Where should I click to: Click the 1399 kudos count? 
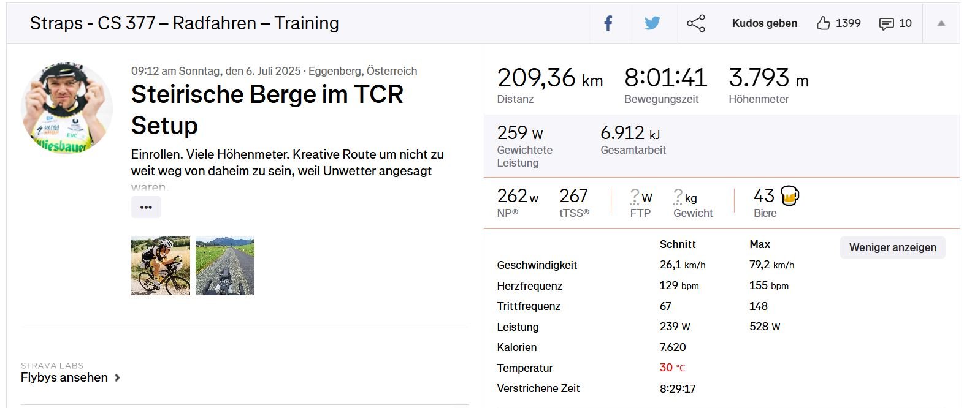pos(848,23)
